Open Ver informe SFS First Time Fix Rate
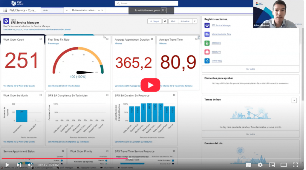 click(x=64, y=86)
